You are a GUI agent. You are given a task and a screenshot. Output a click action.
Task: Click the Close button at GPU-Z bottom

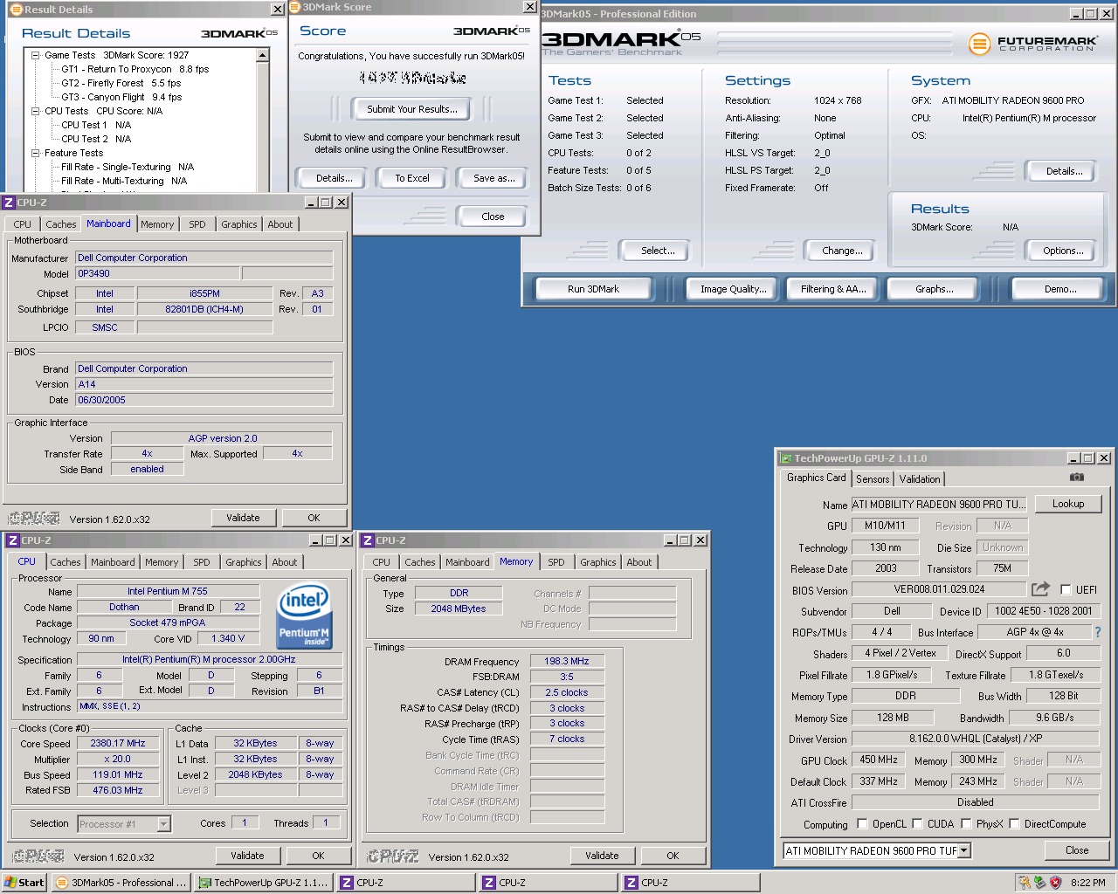(x=1077, y=850)
